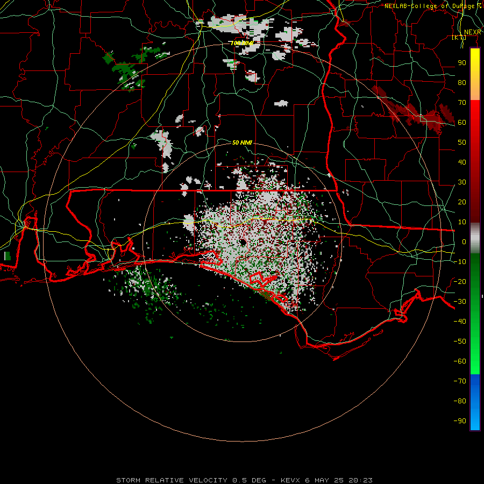Click the NEXLAB-College of DuPage credit text
The height and width of the screenshot is (484, 484).
[433, 6]
